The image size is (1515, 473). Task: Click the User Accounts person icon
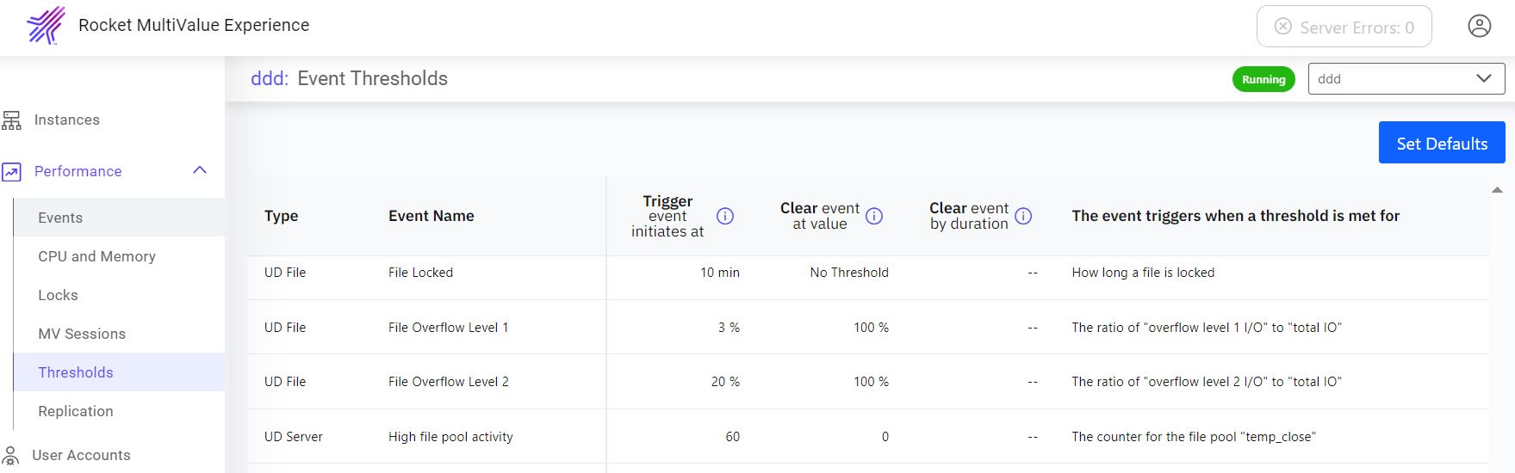(10, 455)
